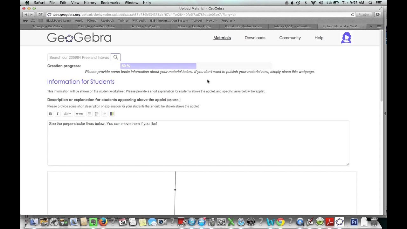The height and width of the screenshot is (229, 407).
Task: Open the user profile avatar
Action: click(346, 38)
